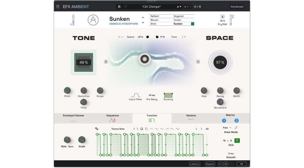This screenshot has height=168, width=304.
Task: Click the Distortion knob
Action: (83, 90)
